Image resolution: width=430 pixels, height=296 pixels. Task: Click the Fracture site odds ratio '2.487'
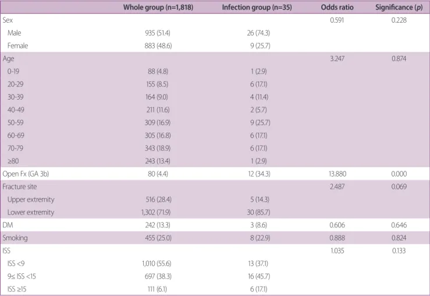pos(337,186)
